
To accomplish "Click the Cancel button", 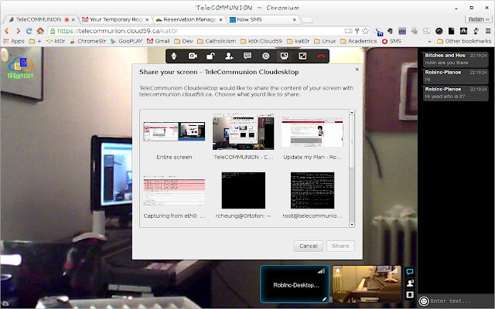I will coord(309,246).
